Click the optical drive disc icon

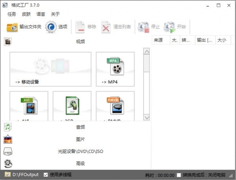[x=8, y=151]
